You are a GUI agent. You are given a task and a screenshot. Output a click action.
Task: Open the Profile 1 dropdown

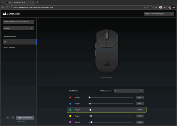tap(18, 28)
